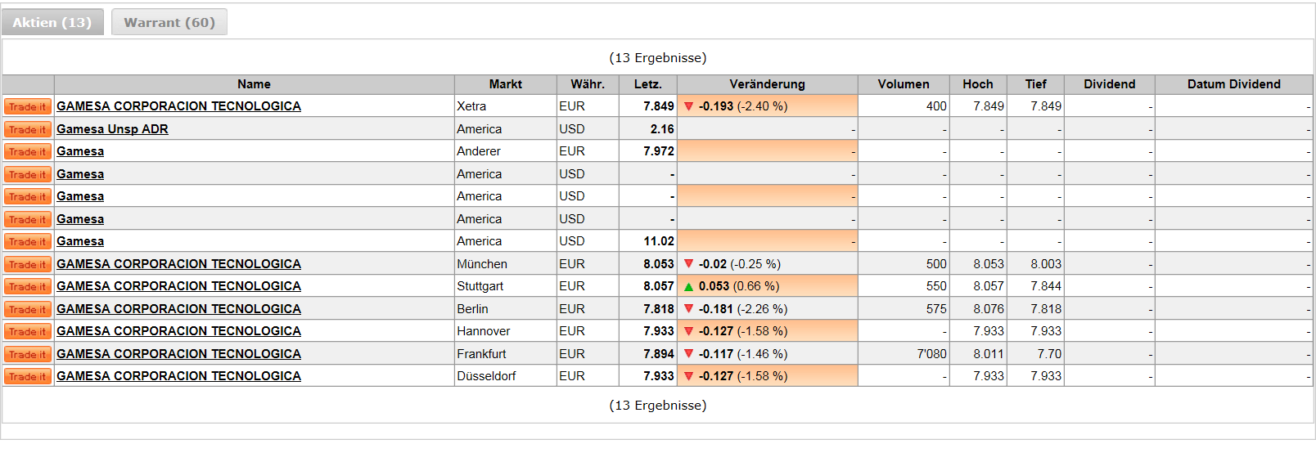The image size is (1316, 471).
Task: Select the Aktien (13) tab
Action: tap(52, 22)
